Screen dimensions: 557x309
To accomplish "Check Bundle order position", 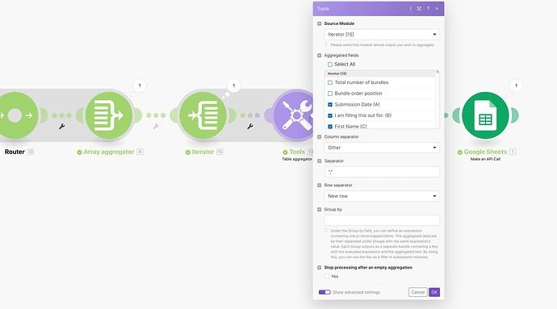I will (x=330, y=94).
